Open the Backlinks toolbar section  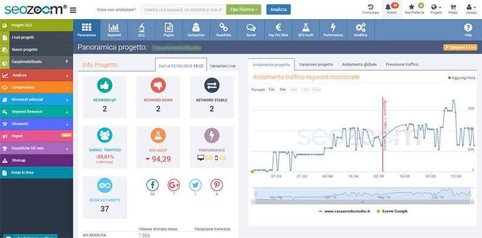[224, 30]
